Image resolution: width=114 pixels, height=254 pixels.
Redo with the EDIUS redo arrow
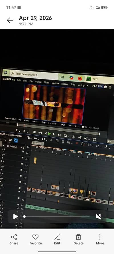click(97, 146)
